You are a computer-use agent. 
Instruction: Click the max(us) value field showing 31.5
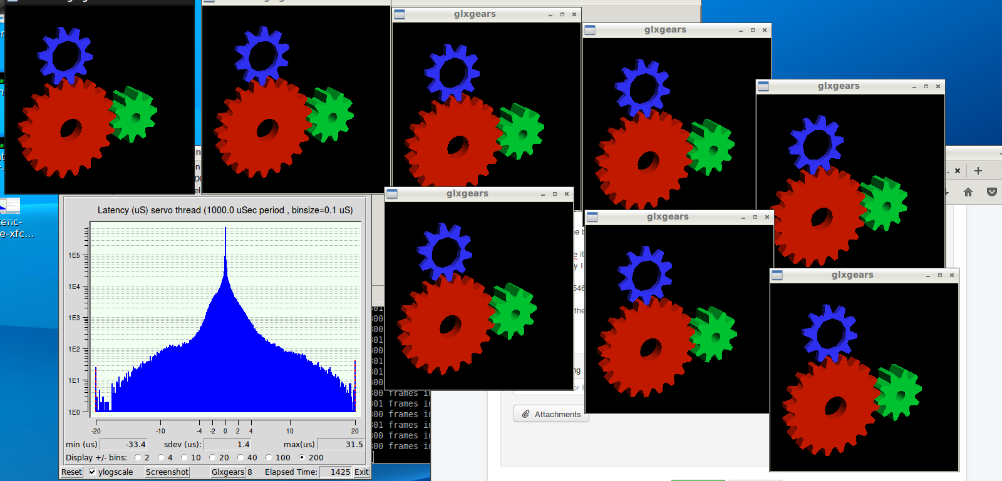point(341,444)
